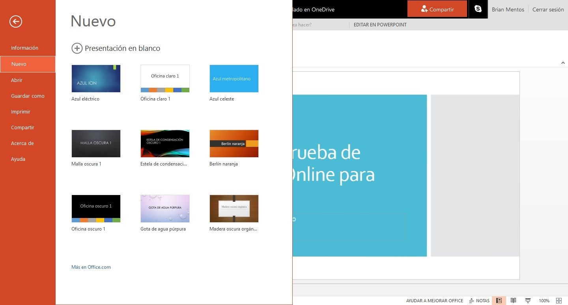
Task: Click the plus icon for blank presentation
Action: click(x=77, y=48)
